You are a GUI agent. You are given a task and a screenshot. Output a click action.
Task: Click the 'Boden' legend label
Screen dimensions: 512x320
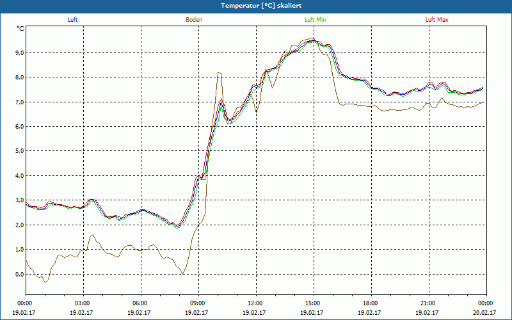point(194,20)
